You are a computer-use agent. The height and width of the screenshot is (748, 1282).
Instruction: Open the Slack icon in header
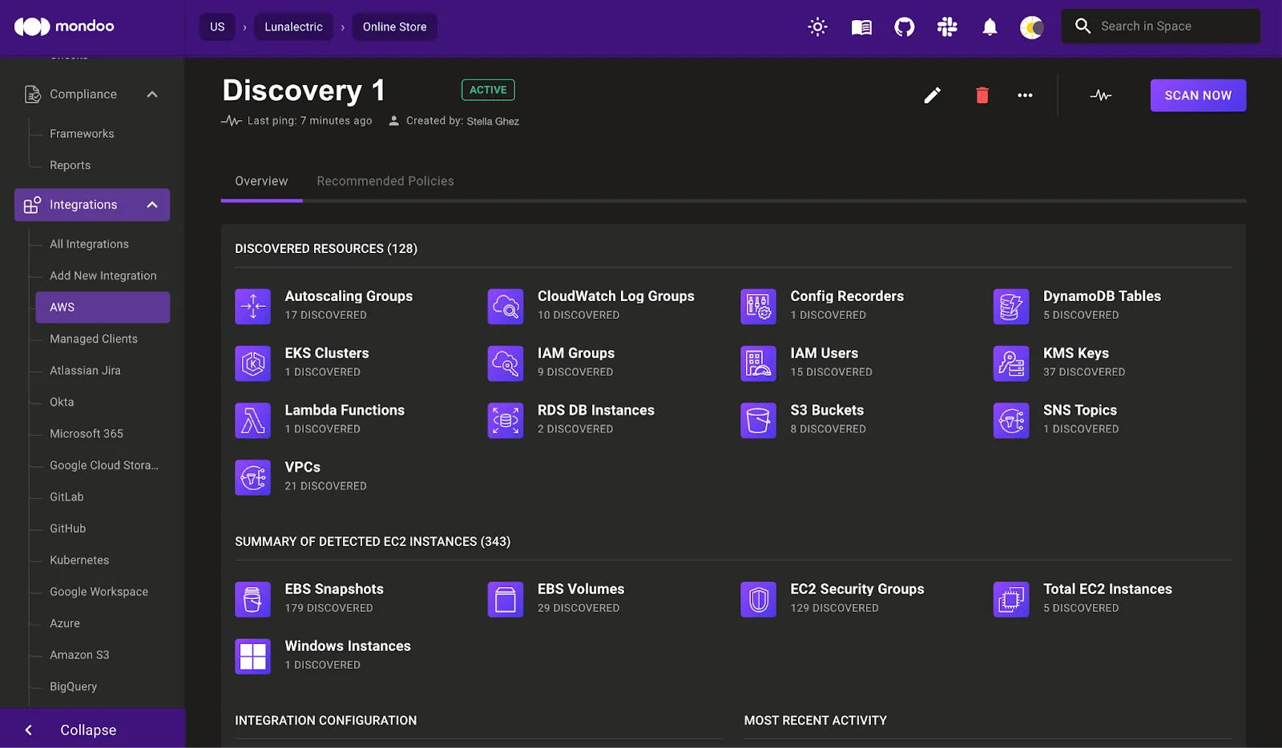coord(947,27)
